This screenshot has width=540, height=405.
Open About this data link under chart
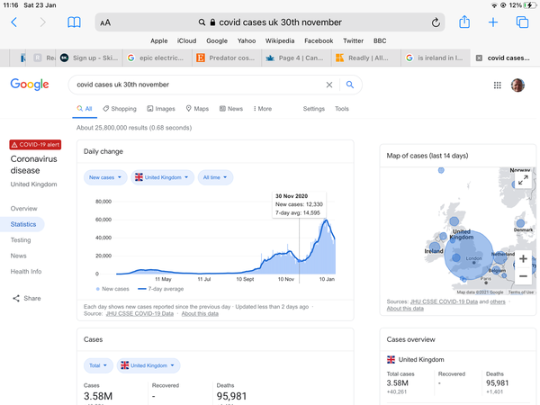(200, 314)
